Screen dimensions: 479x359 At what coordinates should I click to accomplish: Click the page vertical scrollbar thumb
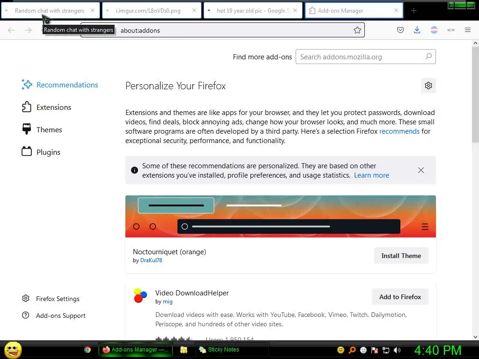(475, 94)
